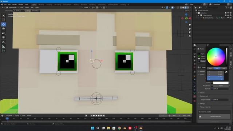Open the Modifier wrench properties tab
Screen dimensions: 233x131
(x=194, y=79)
